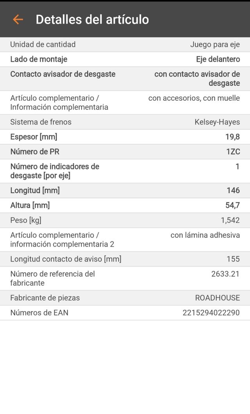The image size is (250, 414).
Task: Tap the 'Espesor [mm]' label
Action: [34, 137]
